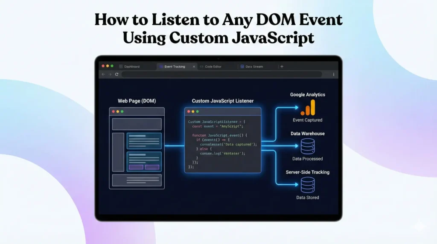437x244 pixels.
Task: Go forward with the browser forward arrow
Action: point(110,74)
